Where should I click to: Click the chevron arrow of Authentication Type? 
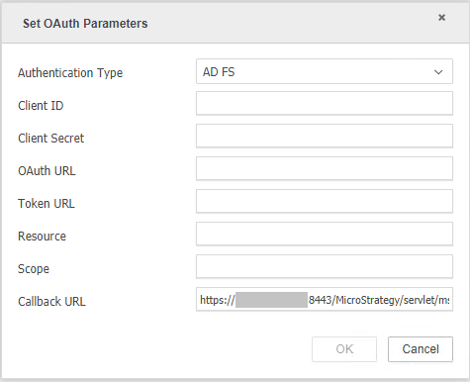(x=438, y=72)
